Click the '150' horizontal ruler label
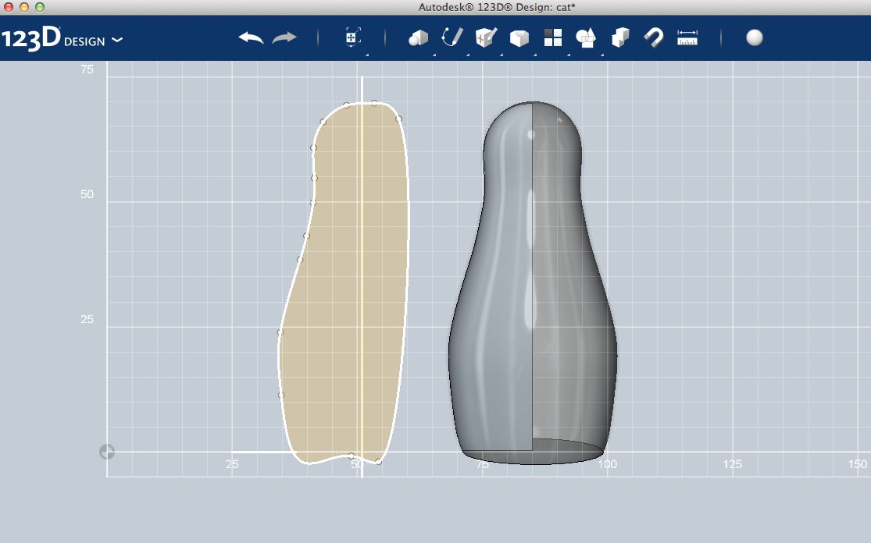The height and width of the screenshot is (543, 871). point(858,464)
